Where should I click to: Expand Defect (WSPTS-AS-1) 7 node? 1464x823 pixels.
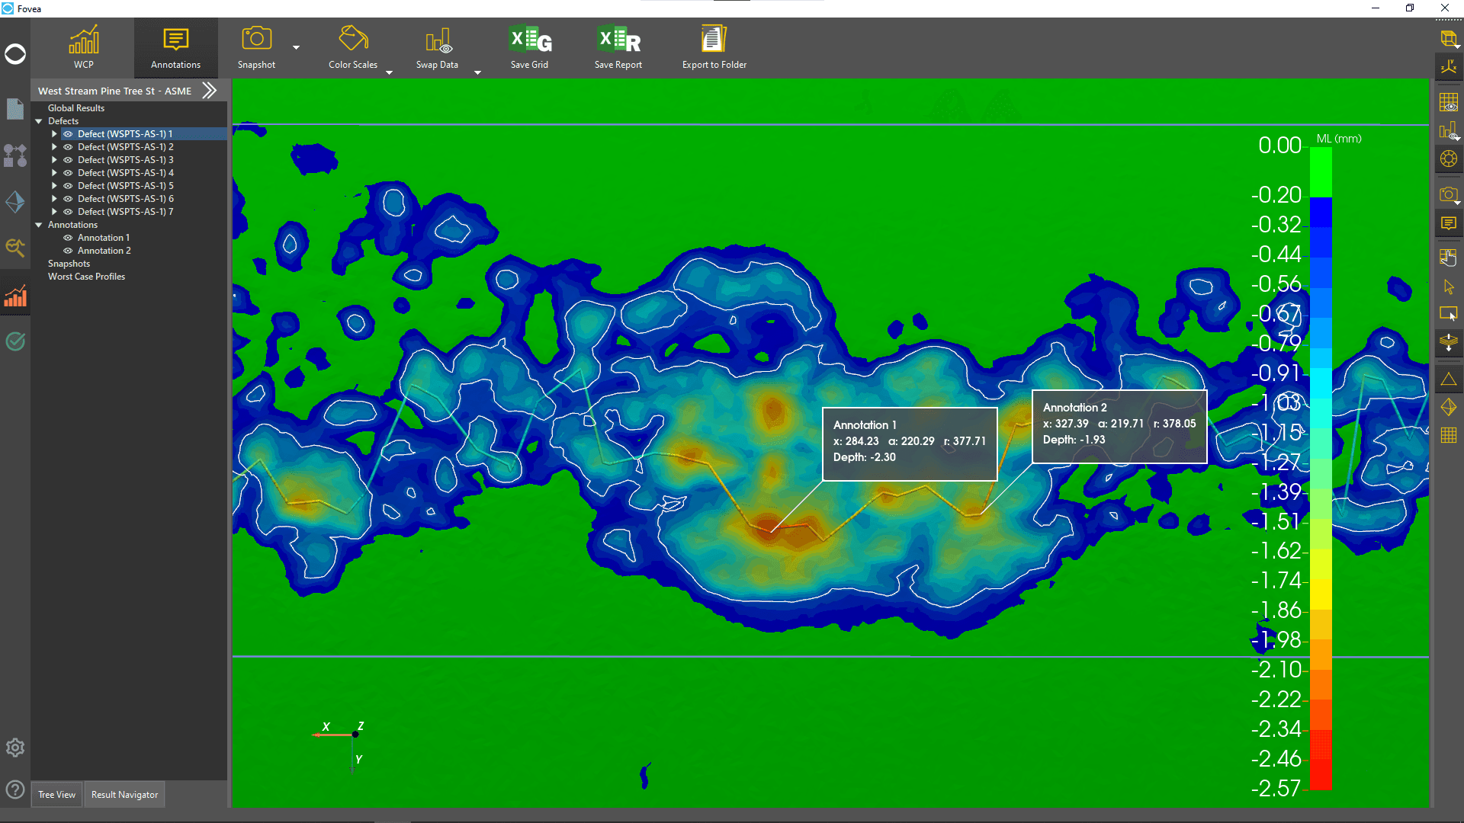(54, 212)
